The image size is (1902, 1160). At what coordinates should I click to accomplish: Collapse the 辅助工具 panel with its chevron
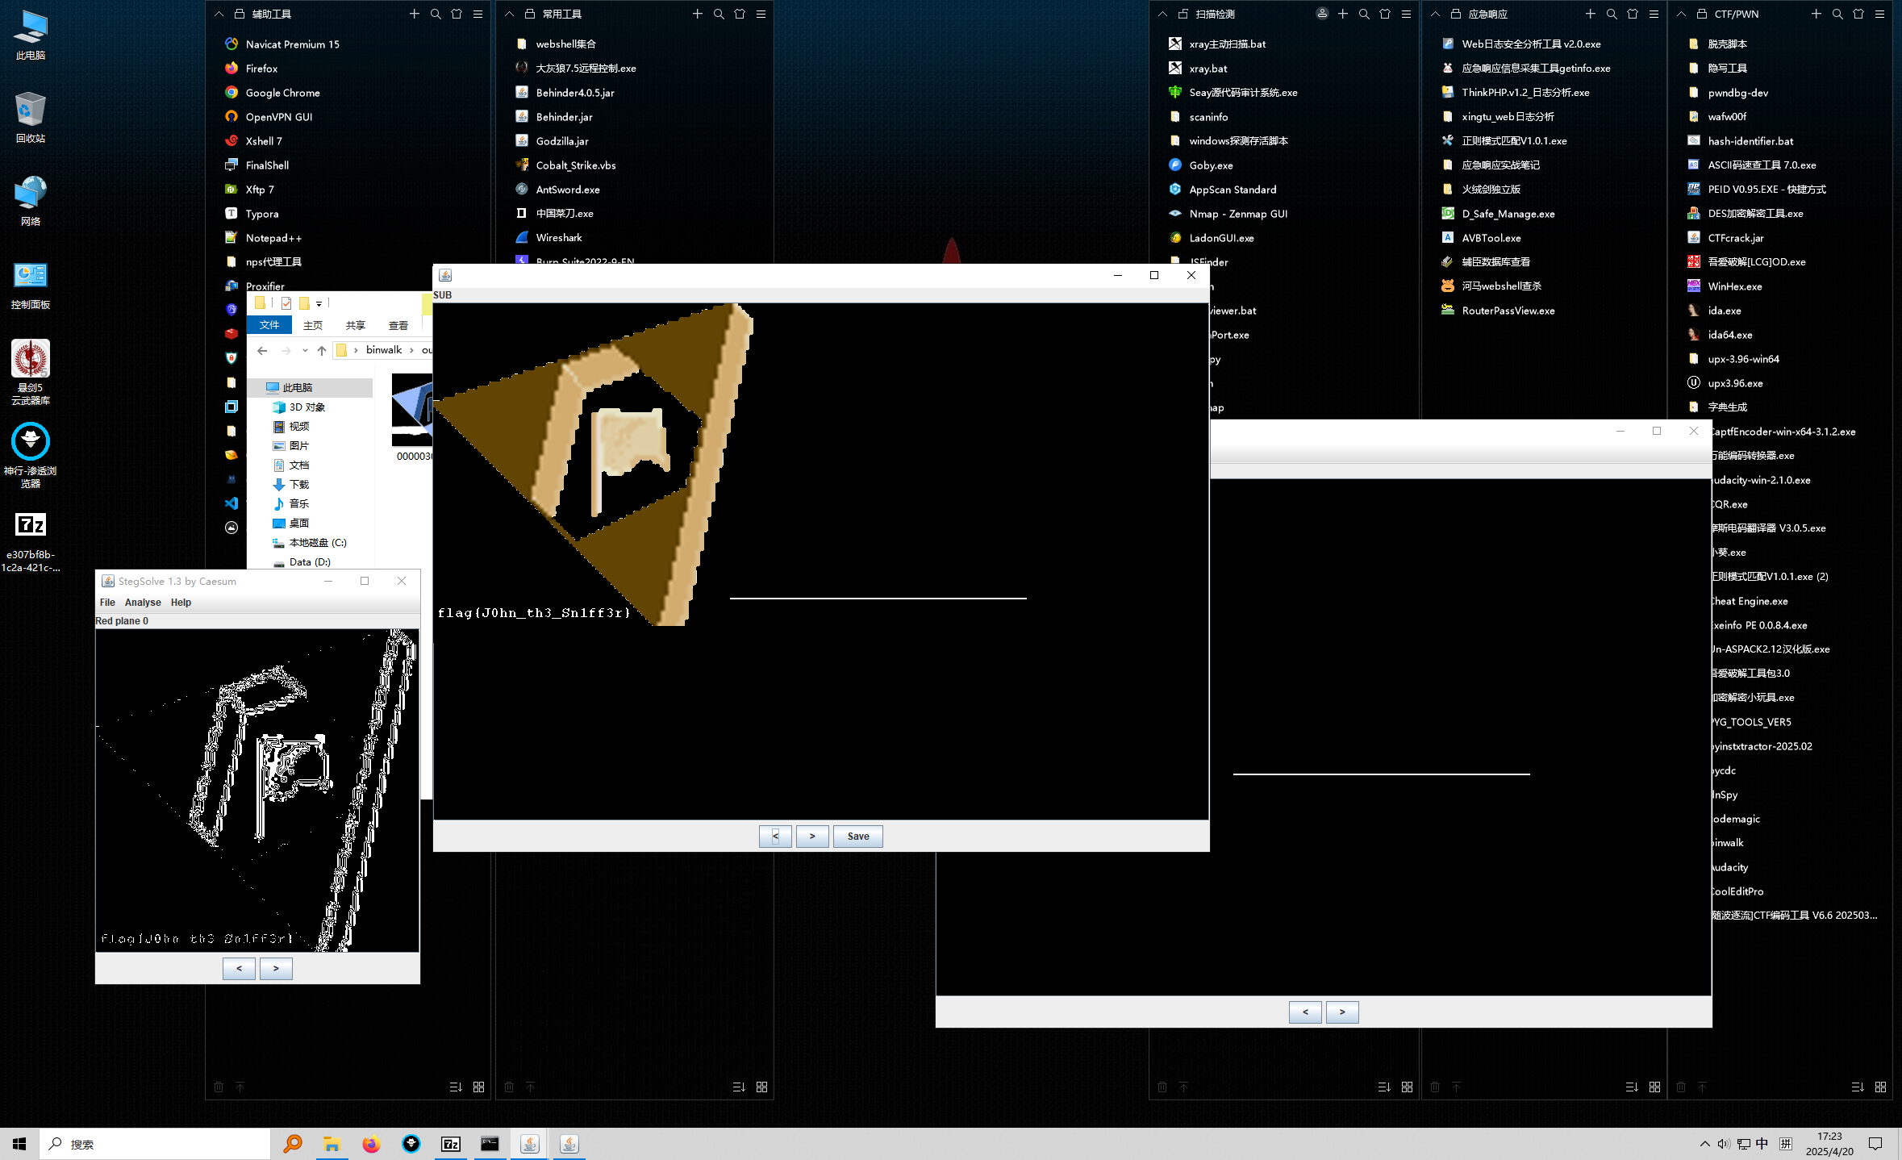[x=219, y=14]
